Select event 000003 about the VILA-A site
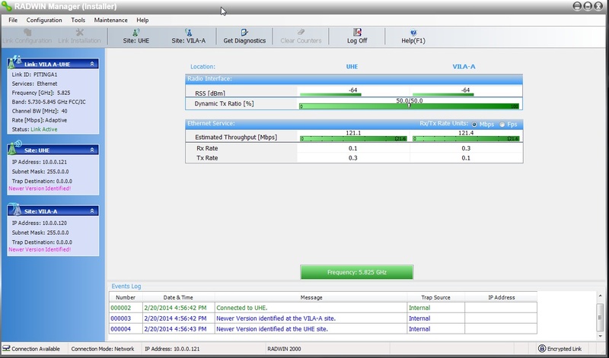 (323, 318)
